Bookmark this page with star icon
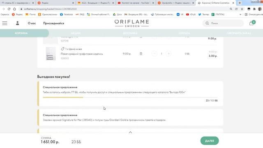The height and width of the screenshot is (148, 263). pyautogui.click(x=242, y=9)
